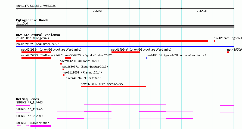Open the nsv4207451 variant label
This screenshot has width=242, height=129.
(x=228, y=38)
